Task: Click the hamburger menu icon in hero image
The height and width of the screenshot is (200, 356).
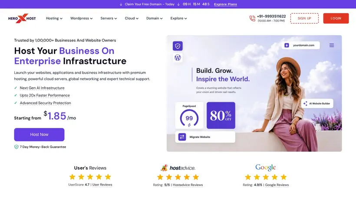Action: (332, 46)
